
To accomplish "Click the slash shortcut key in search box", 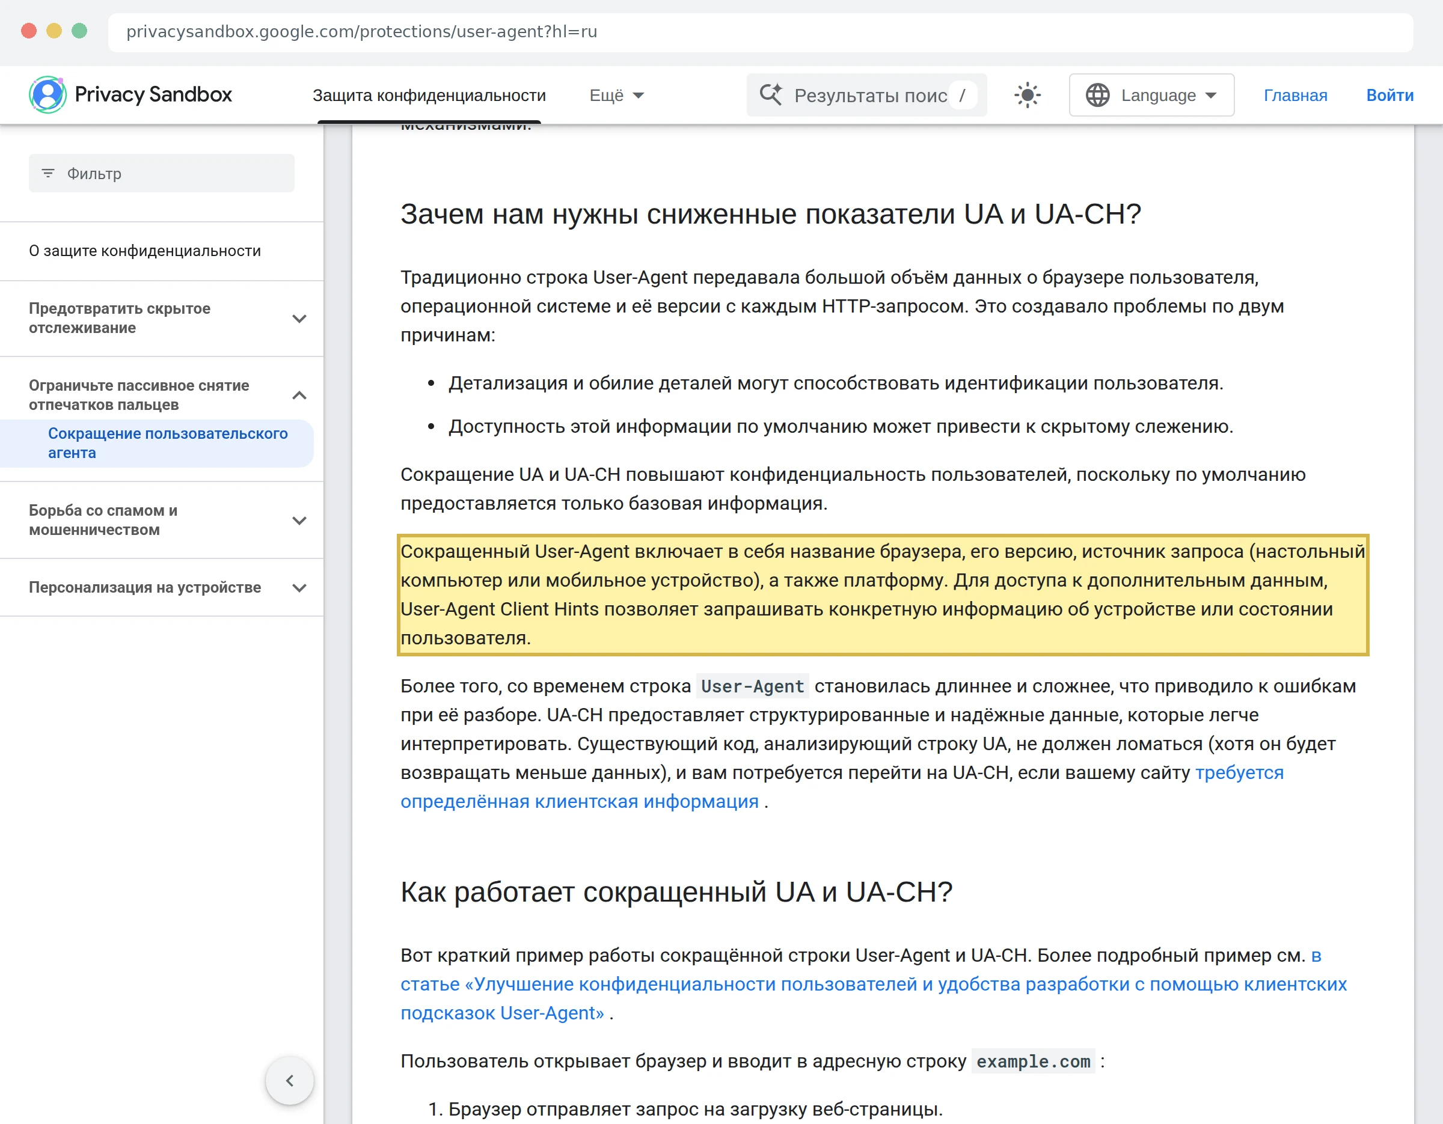I will (x=962, y=95).
